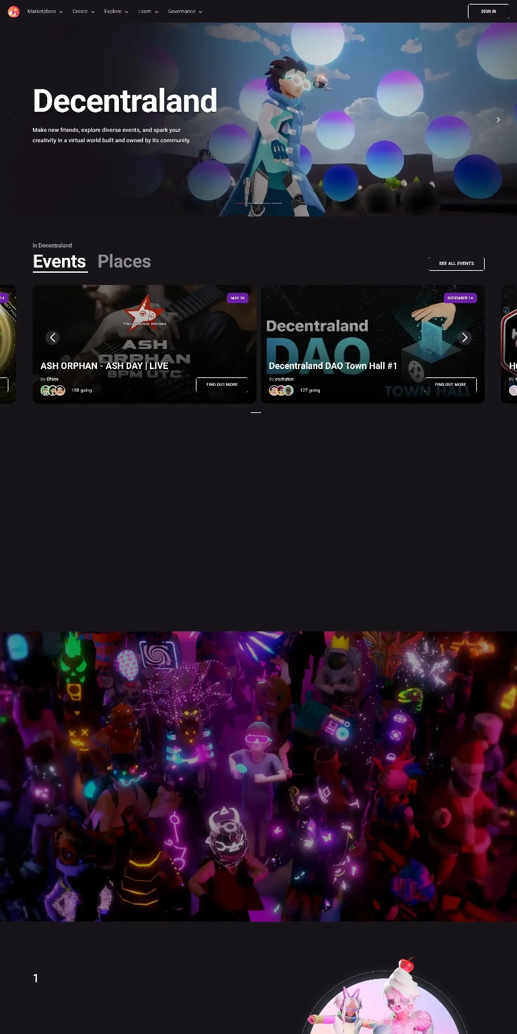Image resolution: width=517 pixels, height=1034 pixels.
Task: Click attendee avatars on DAO Town Hall event
Action: (x=281, y=390)
